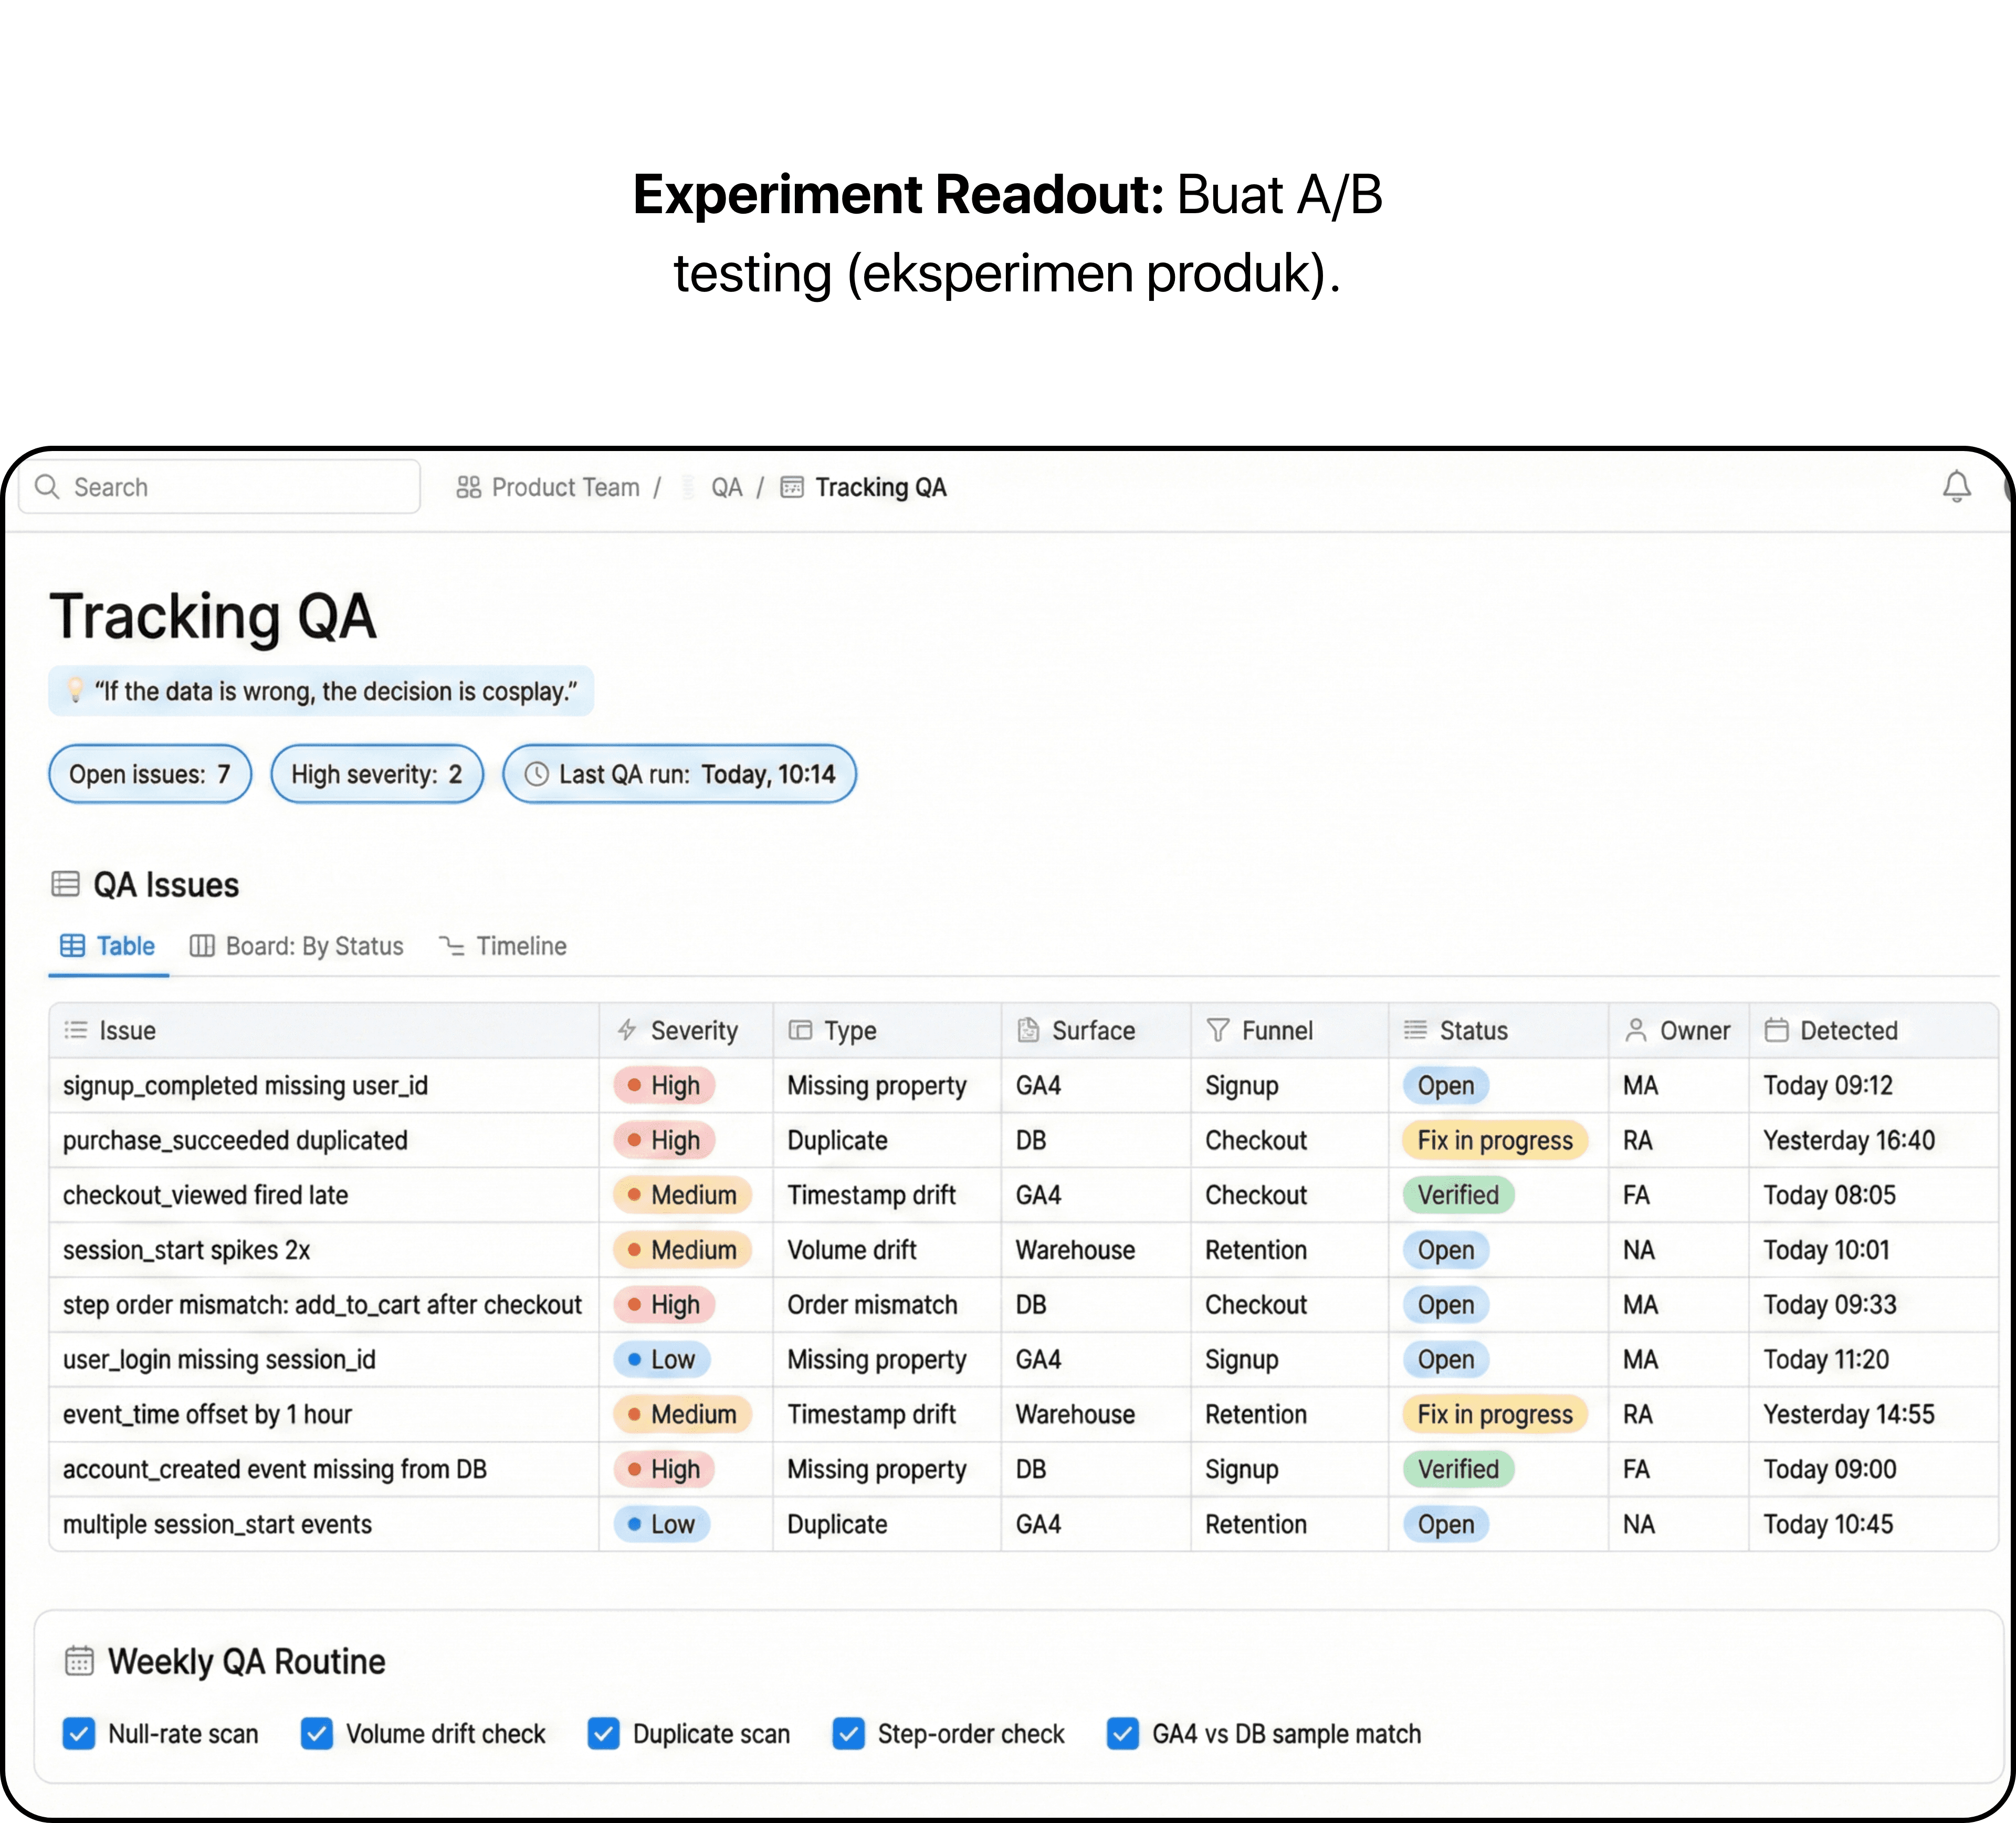Click the Detected column calendar icon
2016x1823 pixels.
[1776, 1030]
